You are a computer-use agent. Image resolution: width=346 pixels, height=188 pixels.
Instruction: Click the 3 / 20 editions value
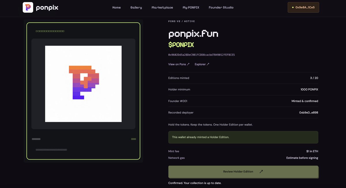314,78
